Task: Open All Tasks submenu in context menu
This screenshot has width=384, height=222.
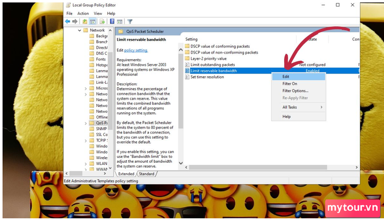Action: (x=298, y=107)
